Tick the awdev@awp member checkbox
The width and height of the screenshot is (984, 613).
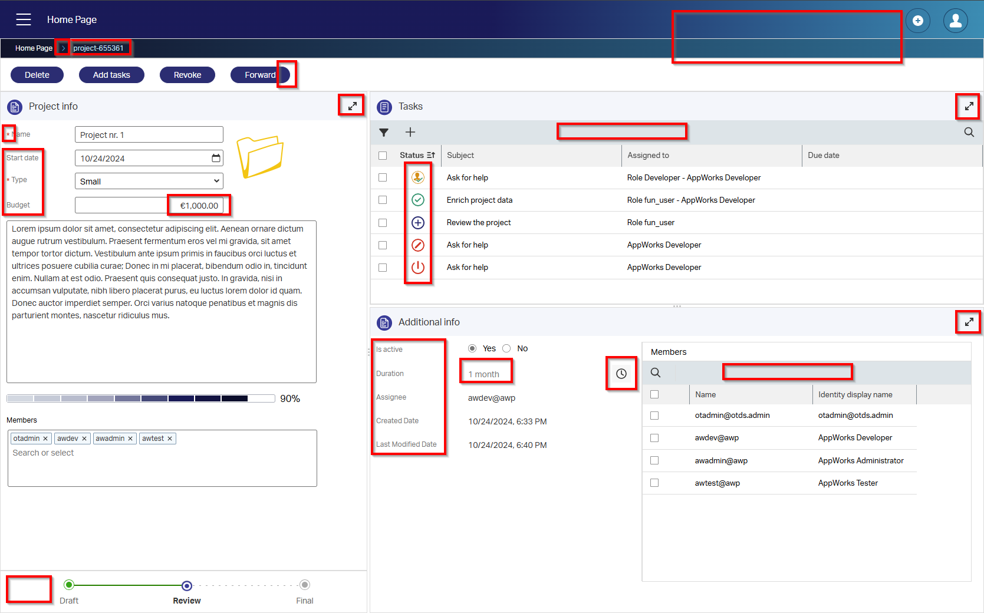click(x=654, y=438)
